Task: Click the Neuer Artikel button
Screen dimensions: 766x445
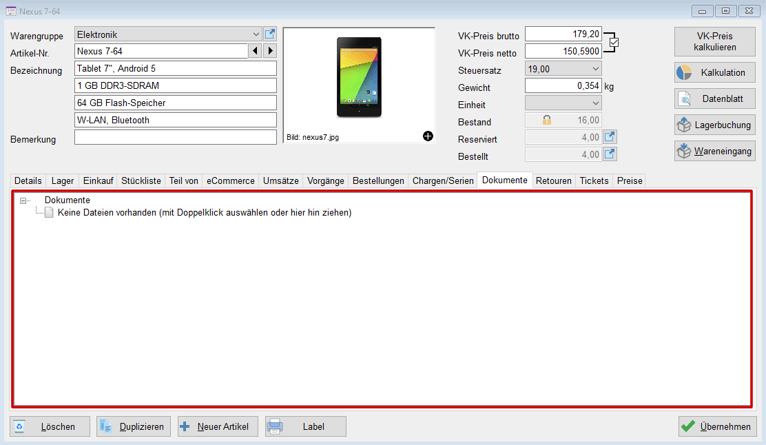Action: tap(217, 426)
